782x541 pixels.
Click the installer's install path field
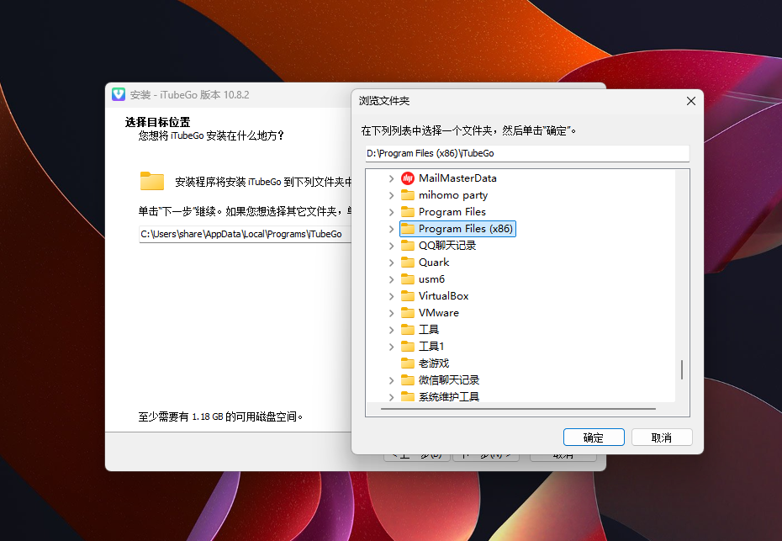tap(246, 234)
